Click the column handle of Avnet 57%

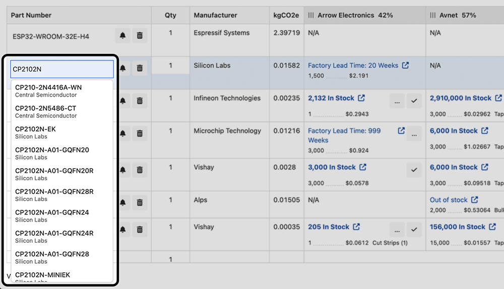[432, 15]
